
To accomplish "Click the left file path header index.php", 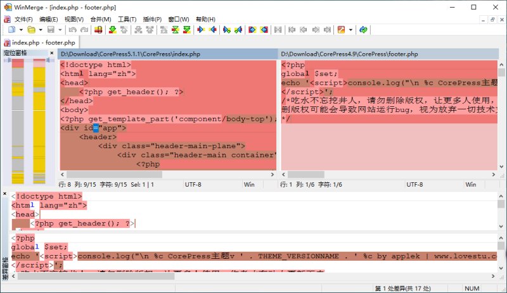I will pos(167,54).
